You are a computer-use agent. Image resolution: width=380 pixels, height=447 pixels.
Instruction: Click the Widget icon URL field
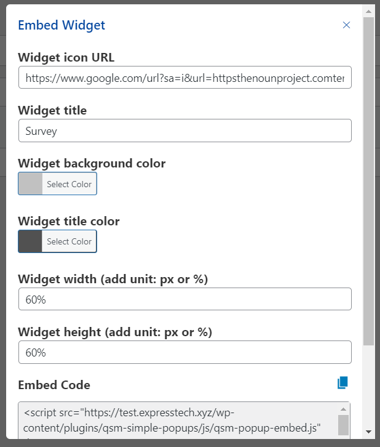point(185,78)
